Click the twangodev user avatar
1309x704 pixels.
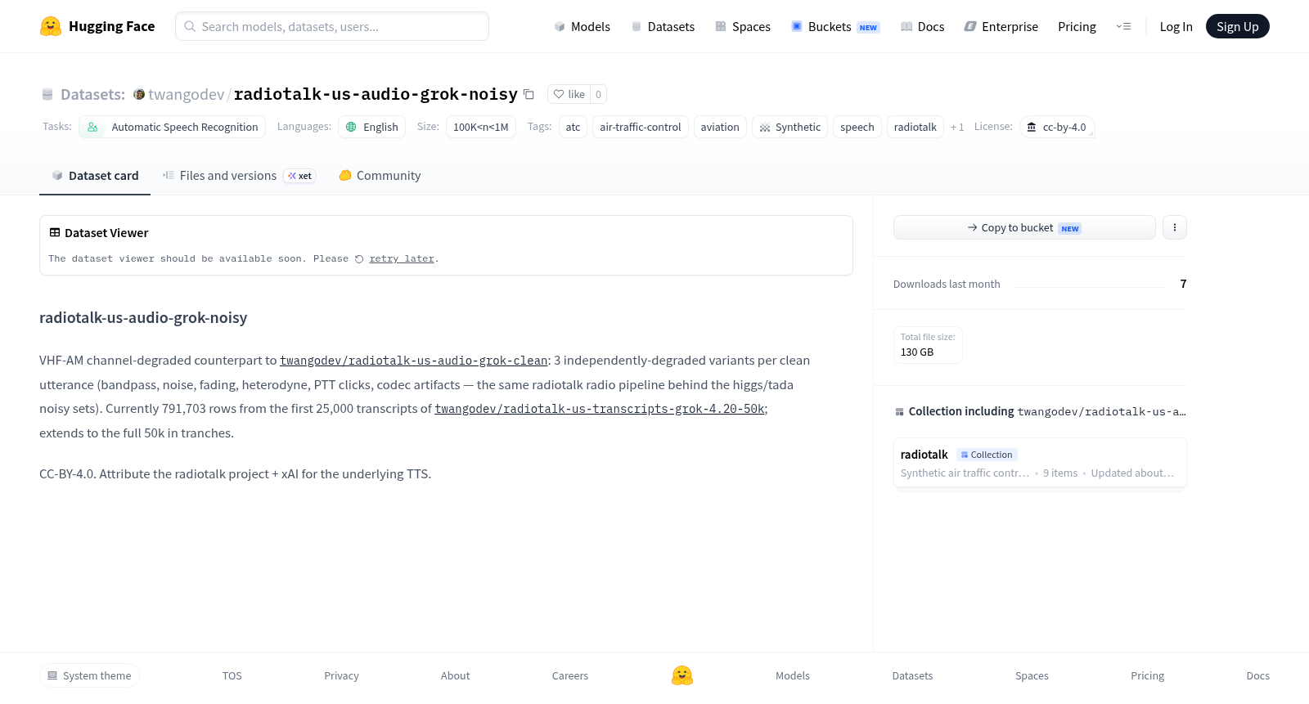click(x=139, y=94)
